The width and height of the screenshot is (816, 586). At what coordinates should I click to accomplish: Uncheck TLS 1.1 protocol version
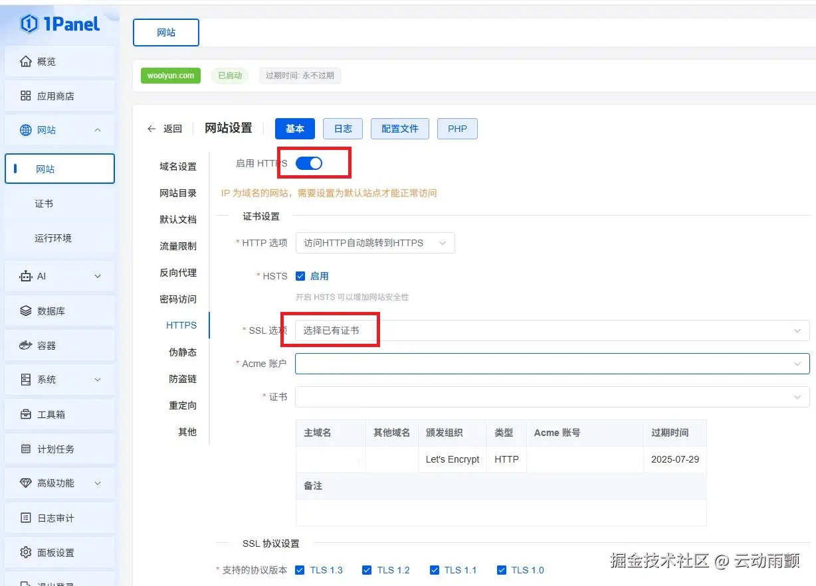[x=434, y=570]
